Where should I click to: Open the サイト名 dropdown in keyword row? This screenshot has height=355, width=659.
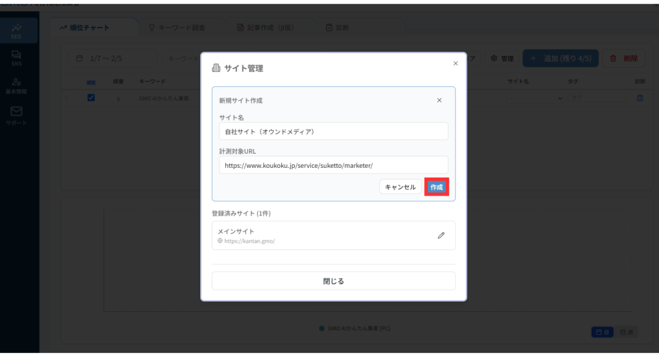[x=534, y=98]
